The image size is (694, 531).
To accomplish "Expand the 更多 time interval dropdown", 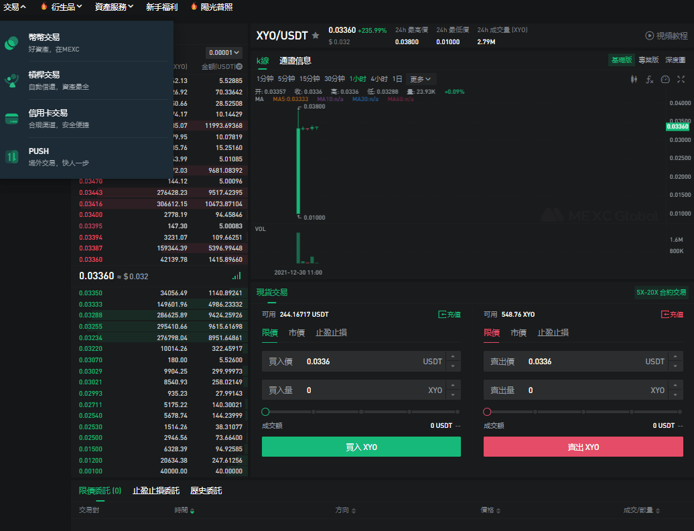I will (421, 79).
